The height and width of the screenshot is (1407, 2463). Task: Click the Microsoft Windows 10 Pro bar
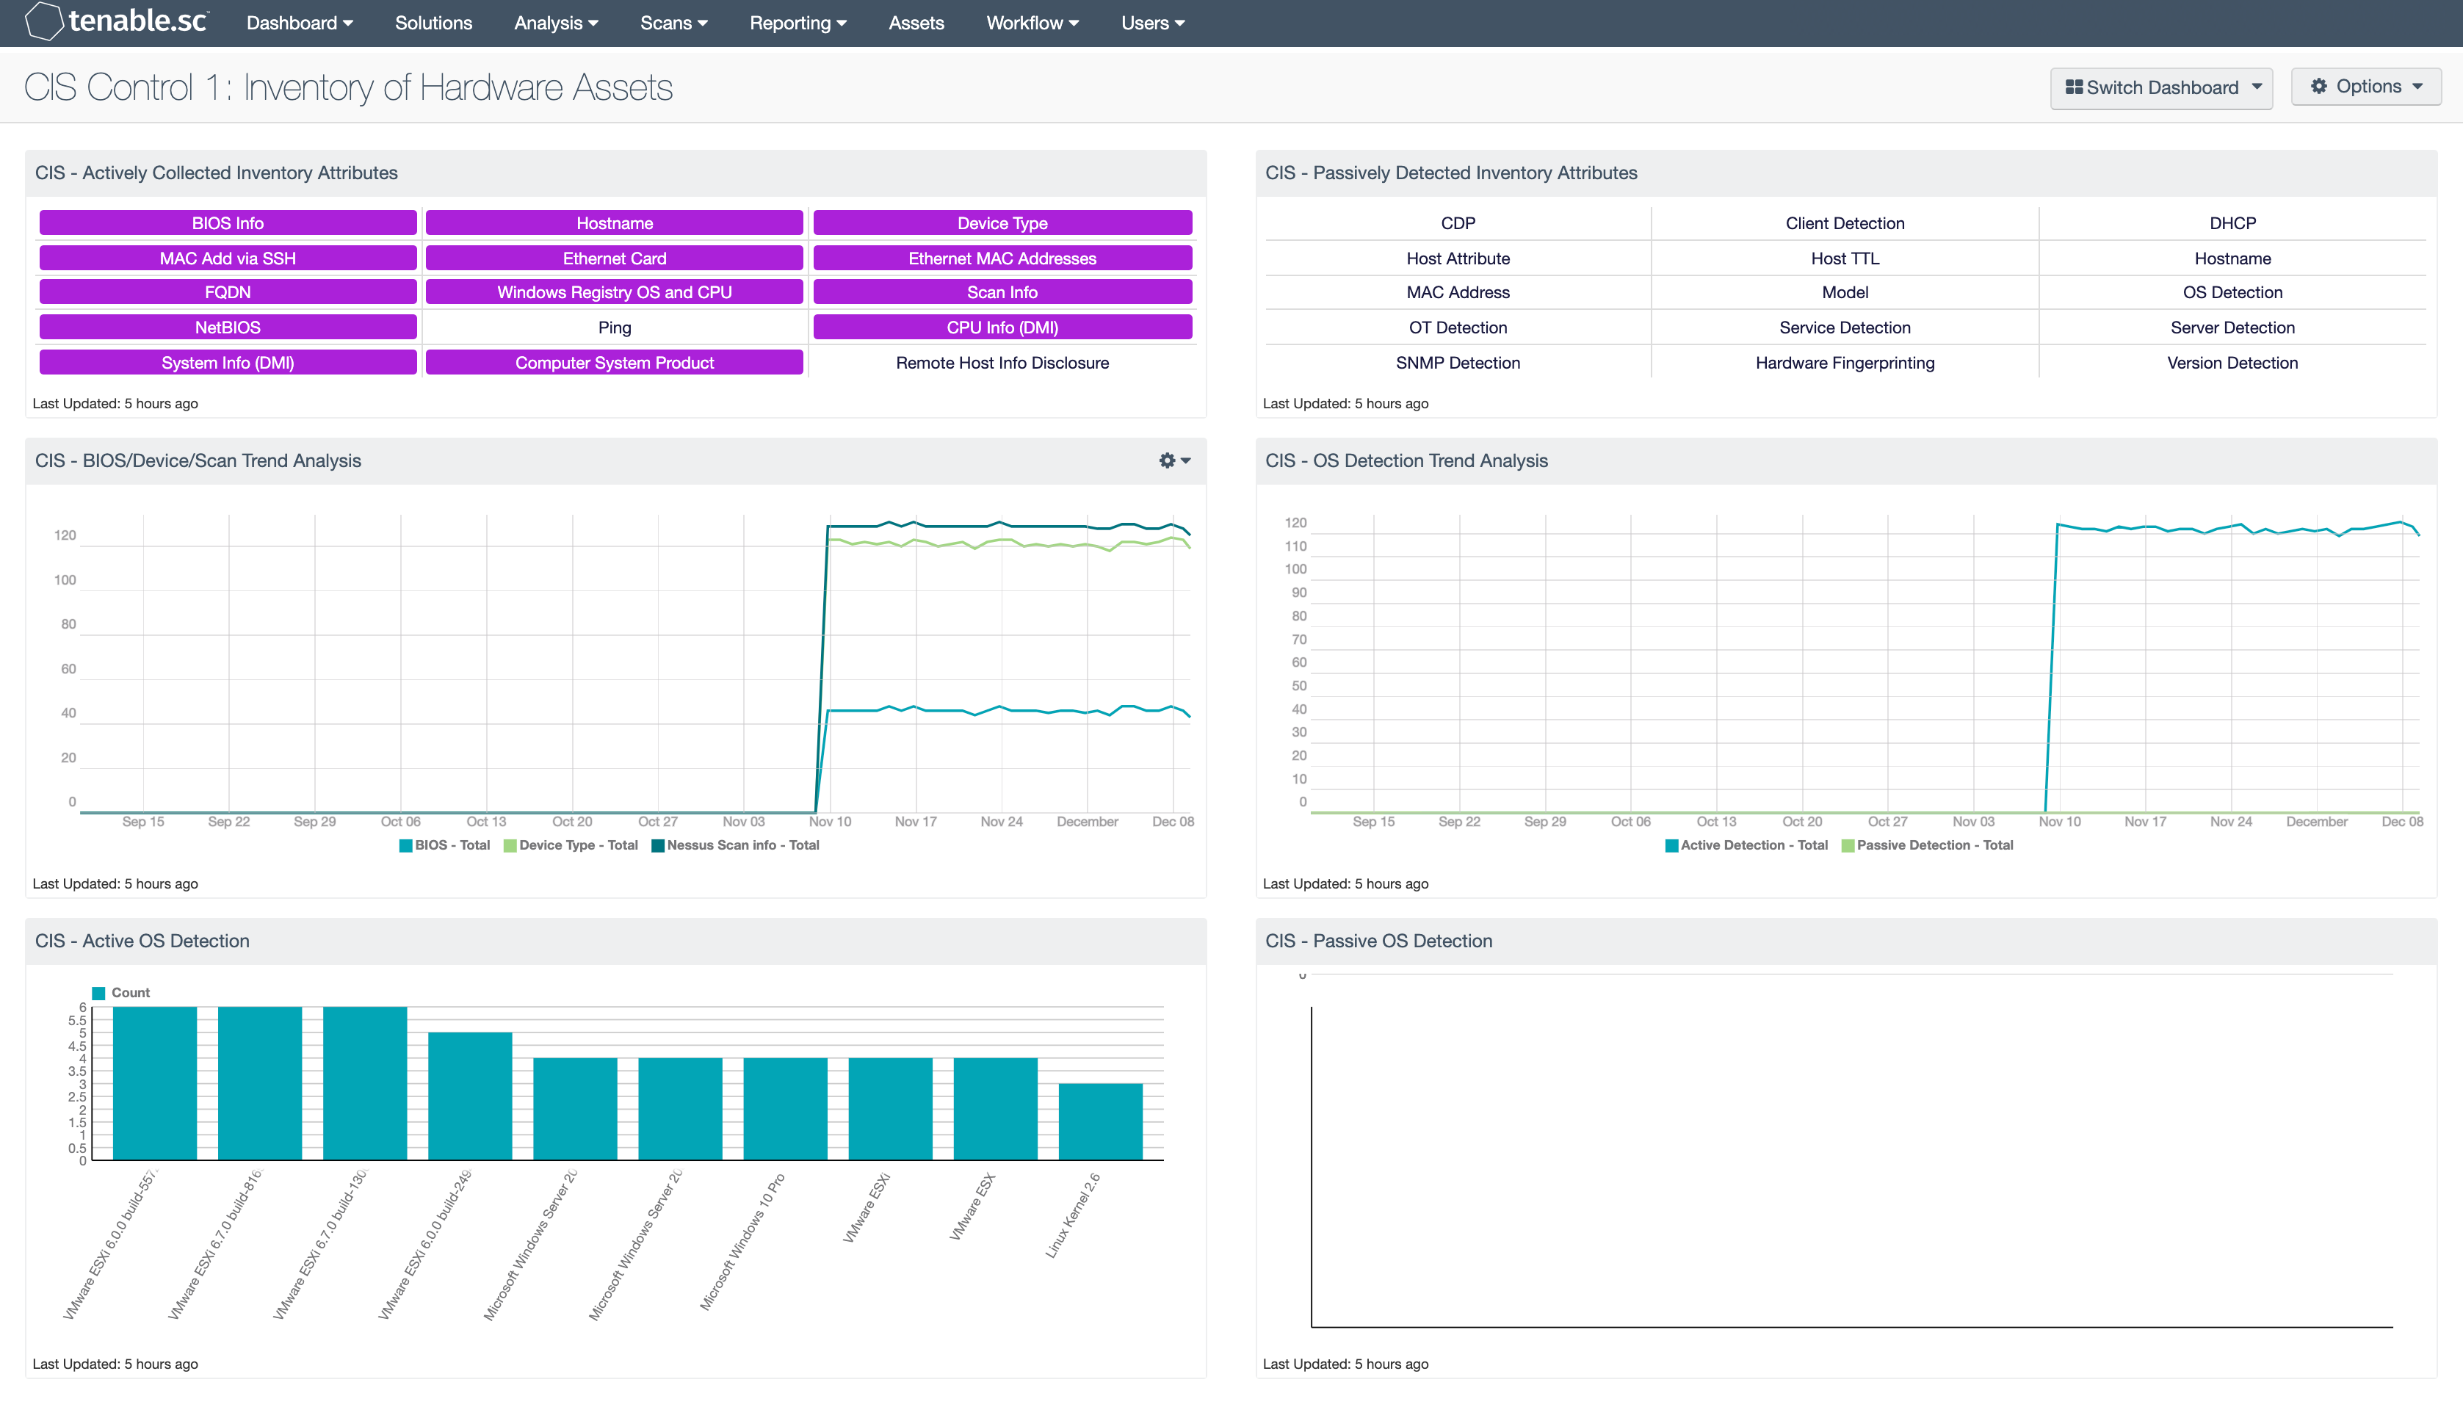click(x=786, y=1108)
